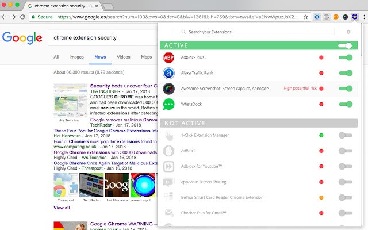The image size is (368, 230).
Task: Reload the current page
Action: [22, 17]
